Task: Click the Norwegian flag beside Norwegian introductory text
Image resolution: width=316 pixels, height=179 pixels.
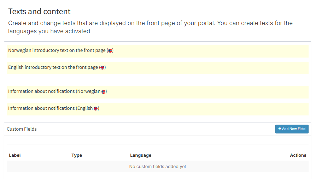Action: (110, 50)
